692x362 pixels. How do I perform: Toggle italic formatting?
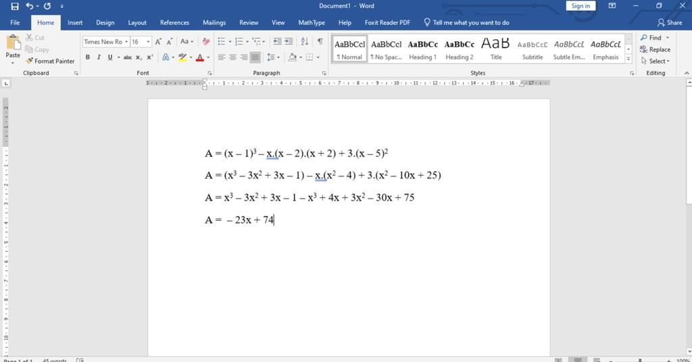(99, 57)
